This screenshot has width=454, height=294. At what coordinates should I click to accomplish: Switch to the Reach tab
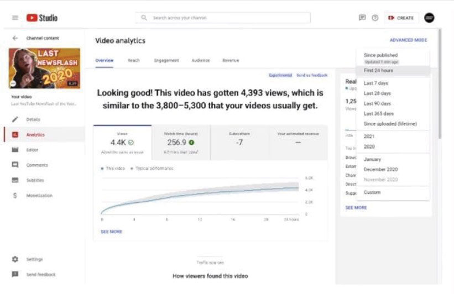[133, 60]
